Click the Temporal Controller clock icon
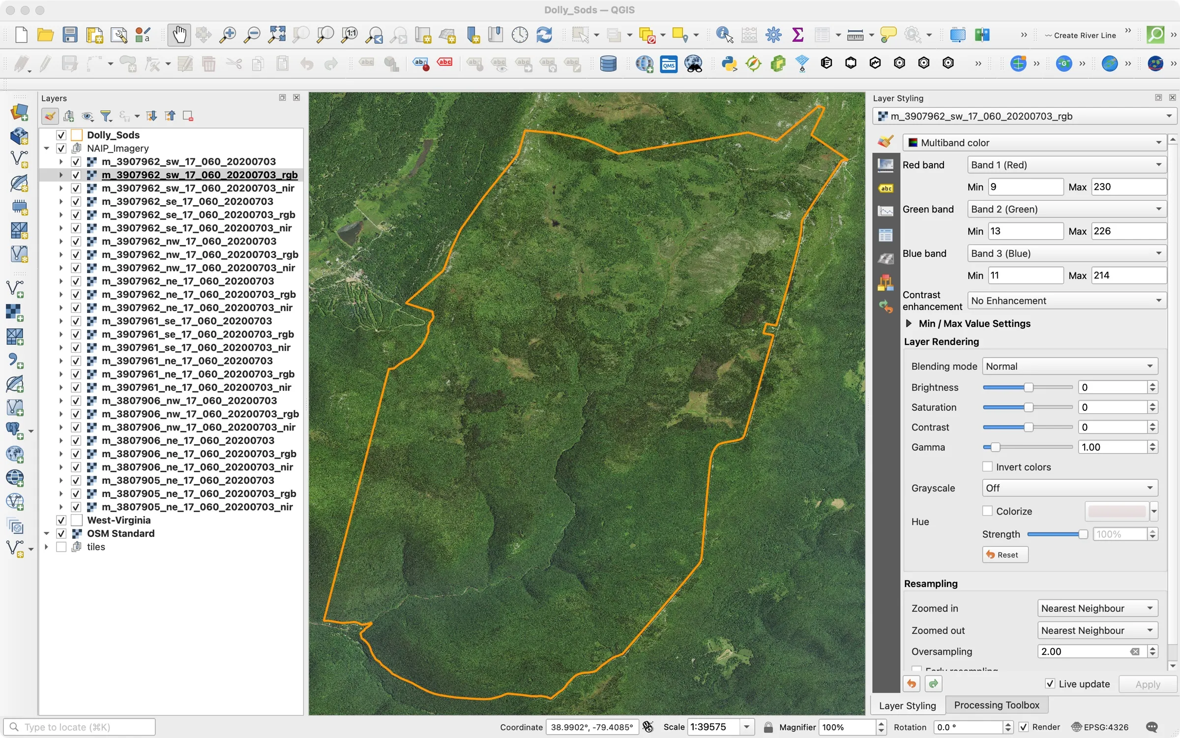This screenshot has width=1180, height=738. tap(520, 35)
